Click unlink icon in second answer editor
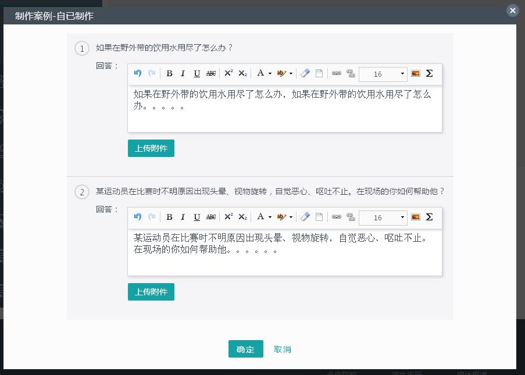 click(x=351, y=217)
